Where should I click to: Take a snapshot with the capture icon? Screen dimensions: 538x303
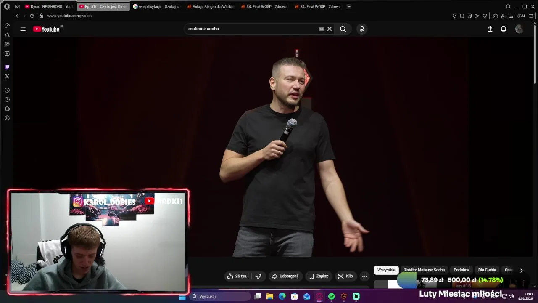pyautogui.click(x=462, y=16)
